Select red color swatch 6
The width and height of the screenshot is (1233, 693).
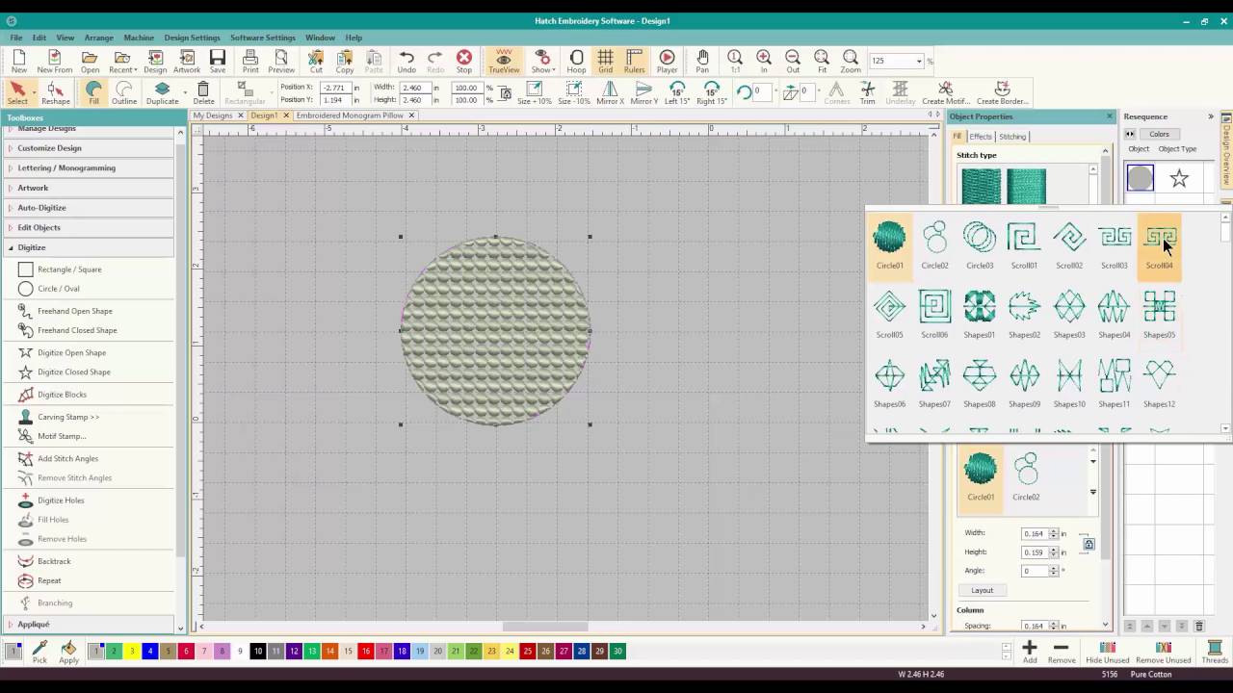point(186,652)
